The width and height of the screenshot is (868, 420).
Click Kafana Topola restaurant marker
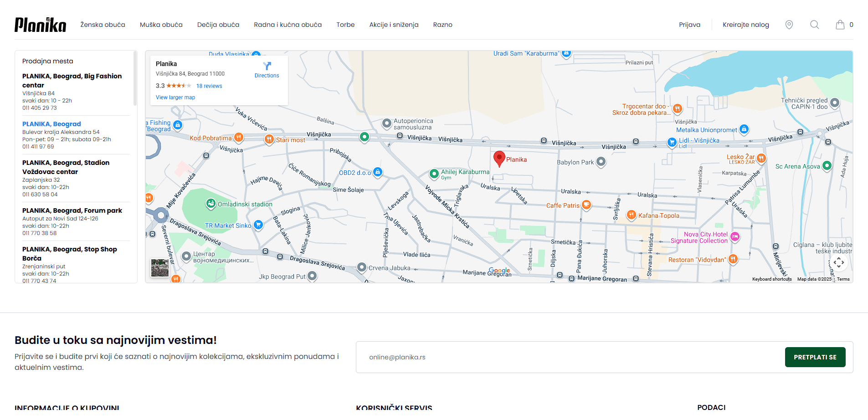point(631,215)
